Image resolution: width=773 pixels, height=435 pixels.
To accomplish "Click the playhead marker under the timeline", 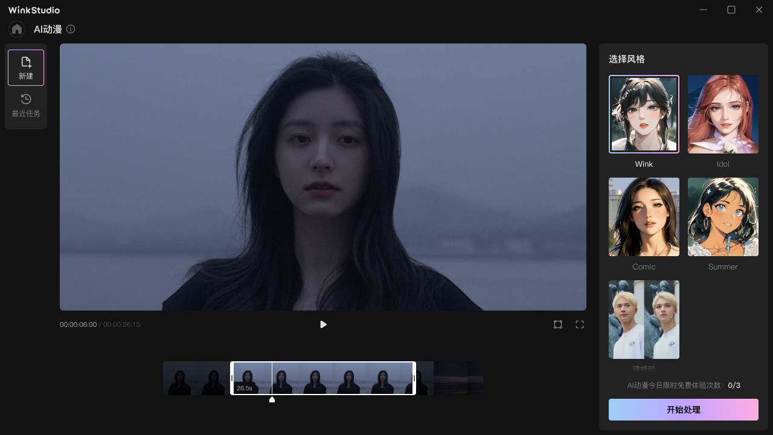I will [x=272, y=399].
